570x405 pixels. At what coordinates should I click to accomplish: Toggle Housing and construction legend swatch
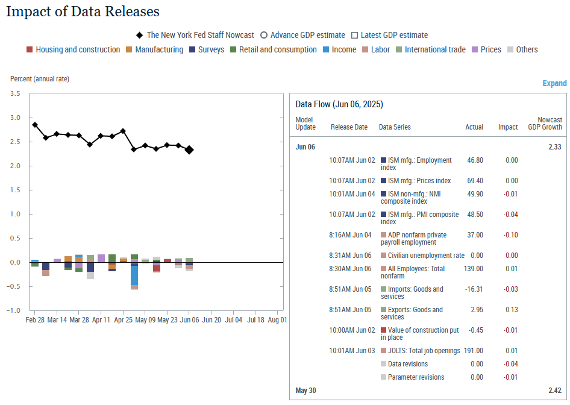tap(30, 49)
